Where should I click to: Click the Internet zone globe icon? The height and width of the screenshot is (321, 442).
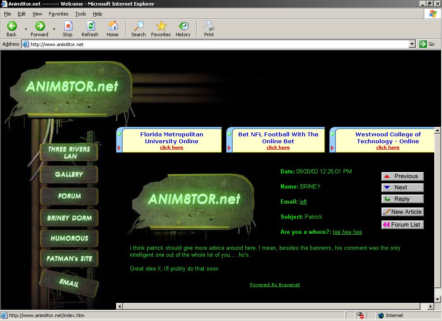pyautogui.click(x=381, y=315)
